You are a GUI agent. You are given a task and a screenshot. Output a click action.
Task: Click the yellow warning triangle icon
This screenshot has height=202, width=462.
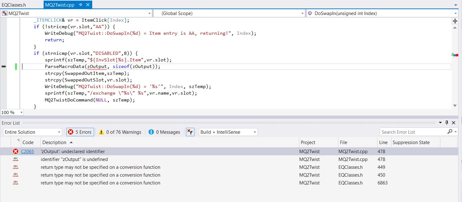tap(101, 132)
